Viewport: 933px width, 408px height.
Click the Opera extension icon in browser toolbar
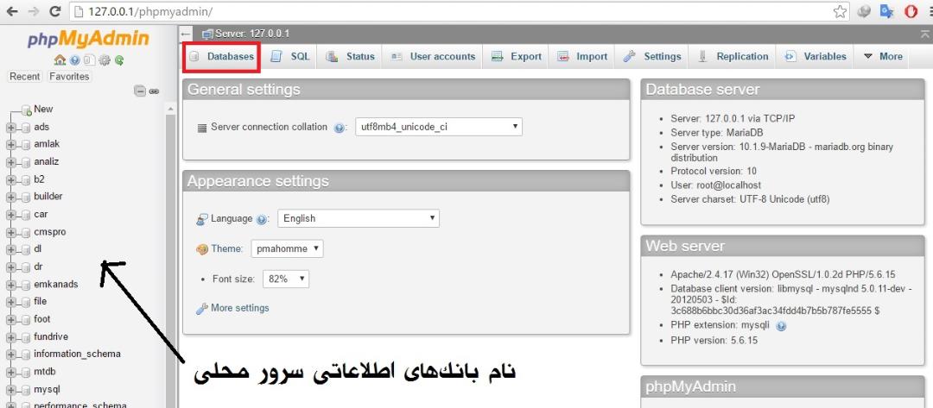[x=911, y=11]
